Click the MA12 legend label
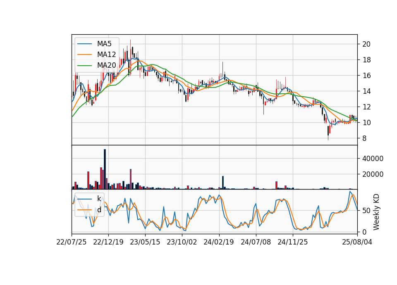The height and width of the screenshot is (285, 397). [x=106, y=55]
